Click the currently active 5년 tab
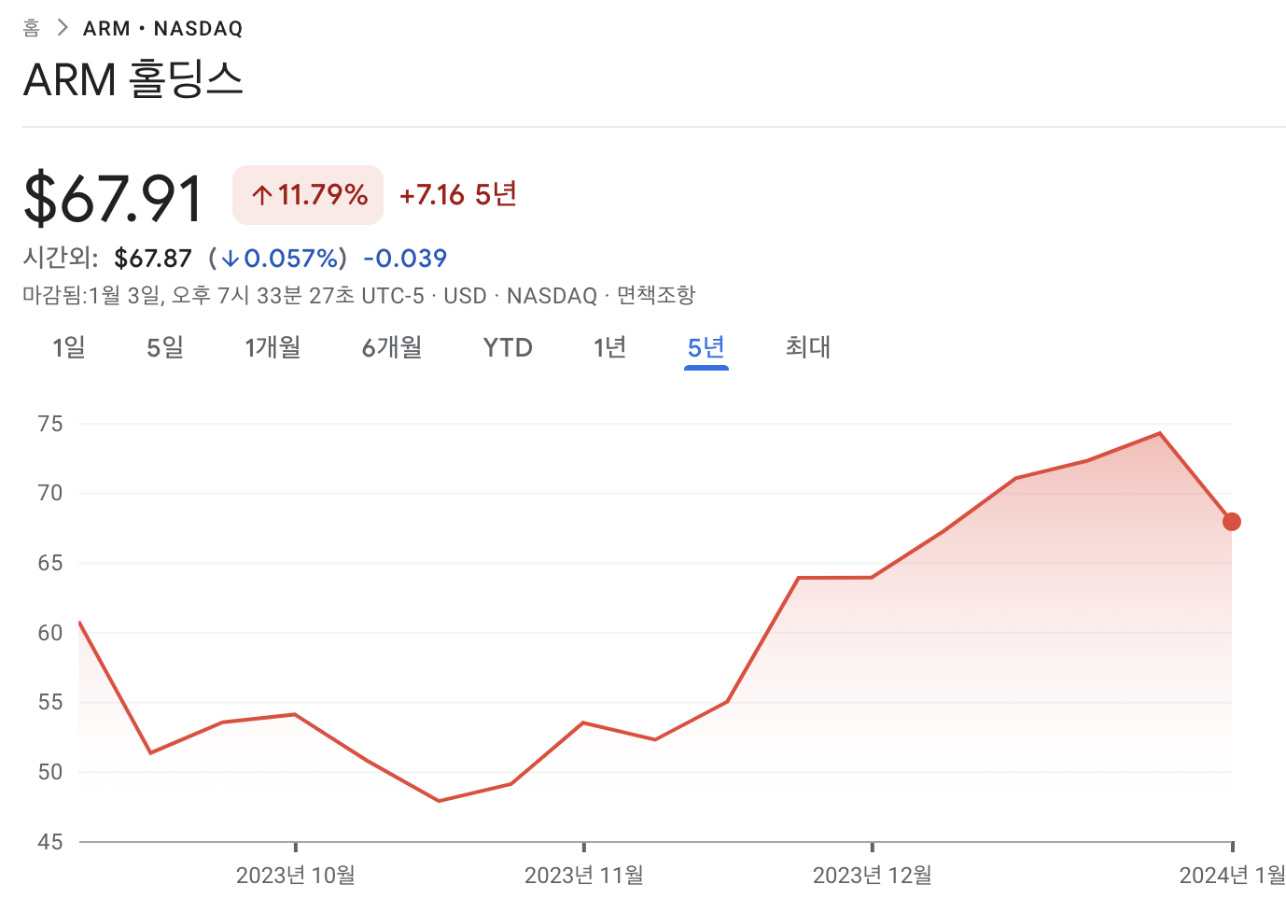This screenshot has width=1286, height=898. (706, 346)
